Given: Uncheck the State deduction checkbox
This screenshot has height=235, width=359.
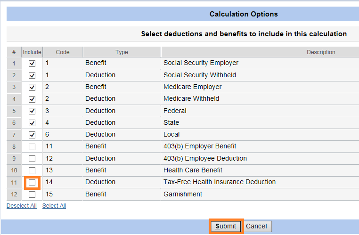Looking at the screenshot, I should point(32,123).
